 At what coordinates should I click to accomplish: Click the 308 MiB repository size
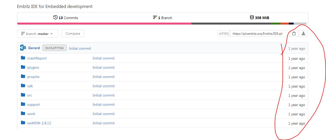262,18
